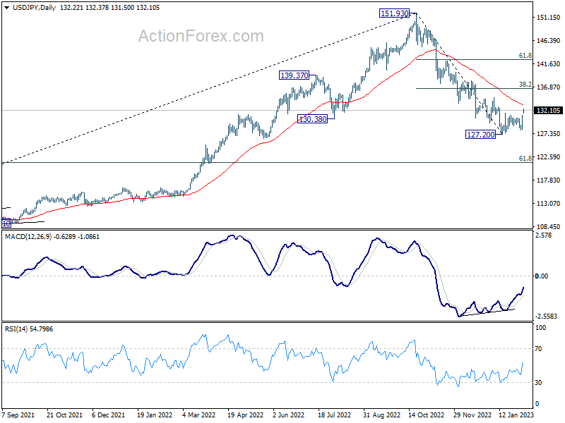Click the 151.150 price axis value

tap(549, 17)
